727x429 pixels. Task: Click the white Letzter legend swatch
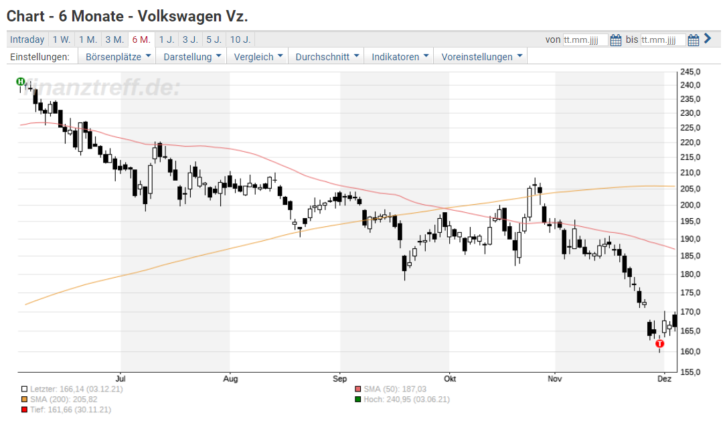point(25,389)
